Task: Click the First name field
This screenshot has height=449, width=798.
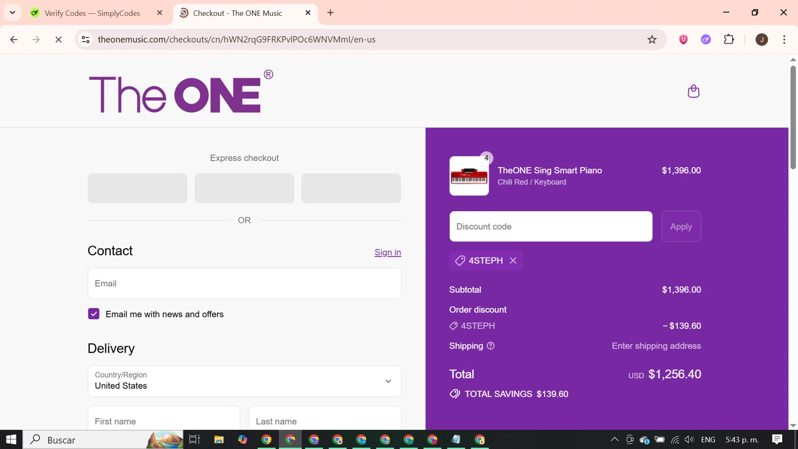Action: point(164,418)
